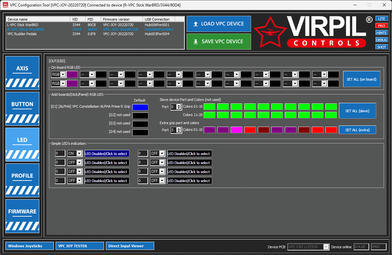
Task: Click the VPC app icon in title bar
Action: pos(5,5)
